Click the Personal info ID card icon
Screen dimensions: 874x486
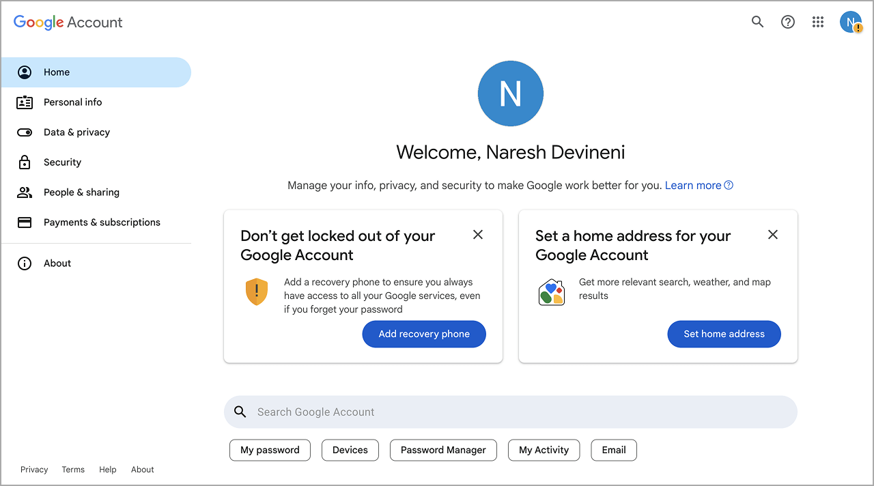(x=25, y=102)
